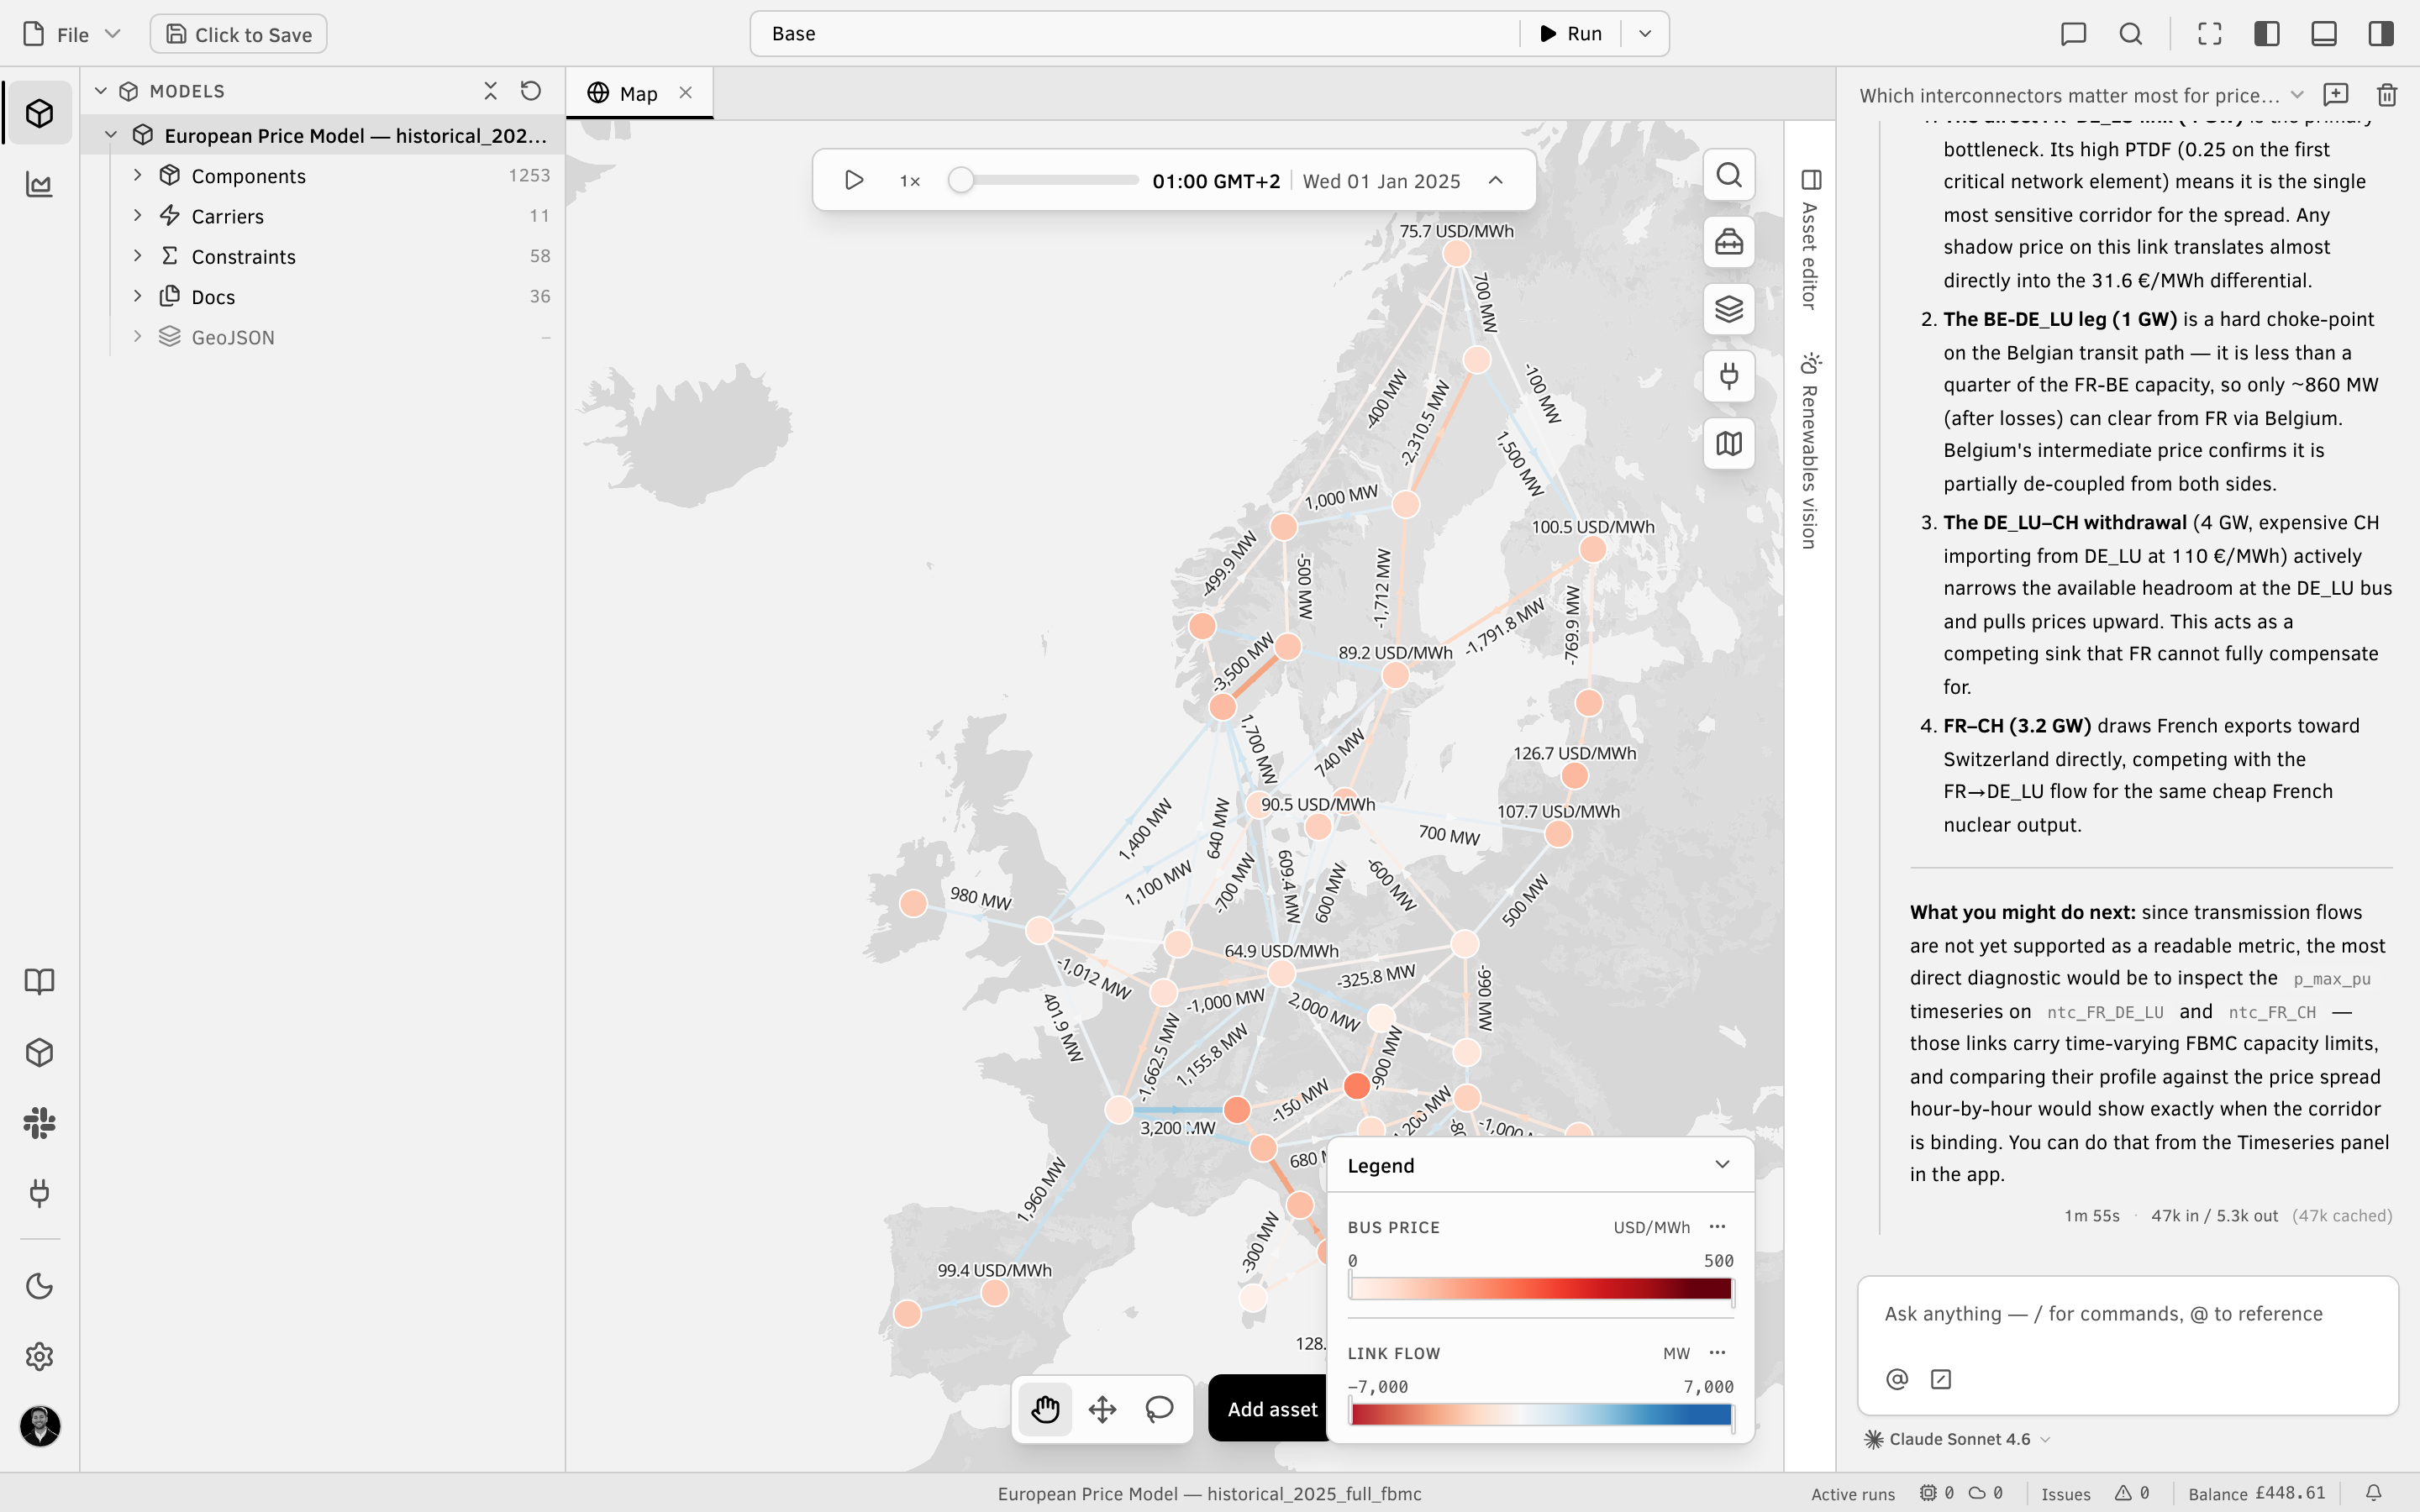Screen dimensions: 2420x1512
Task: Click the Link Flow color gradient bar
Action: 1540,1414
